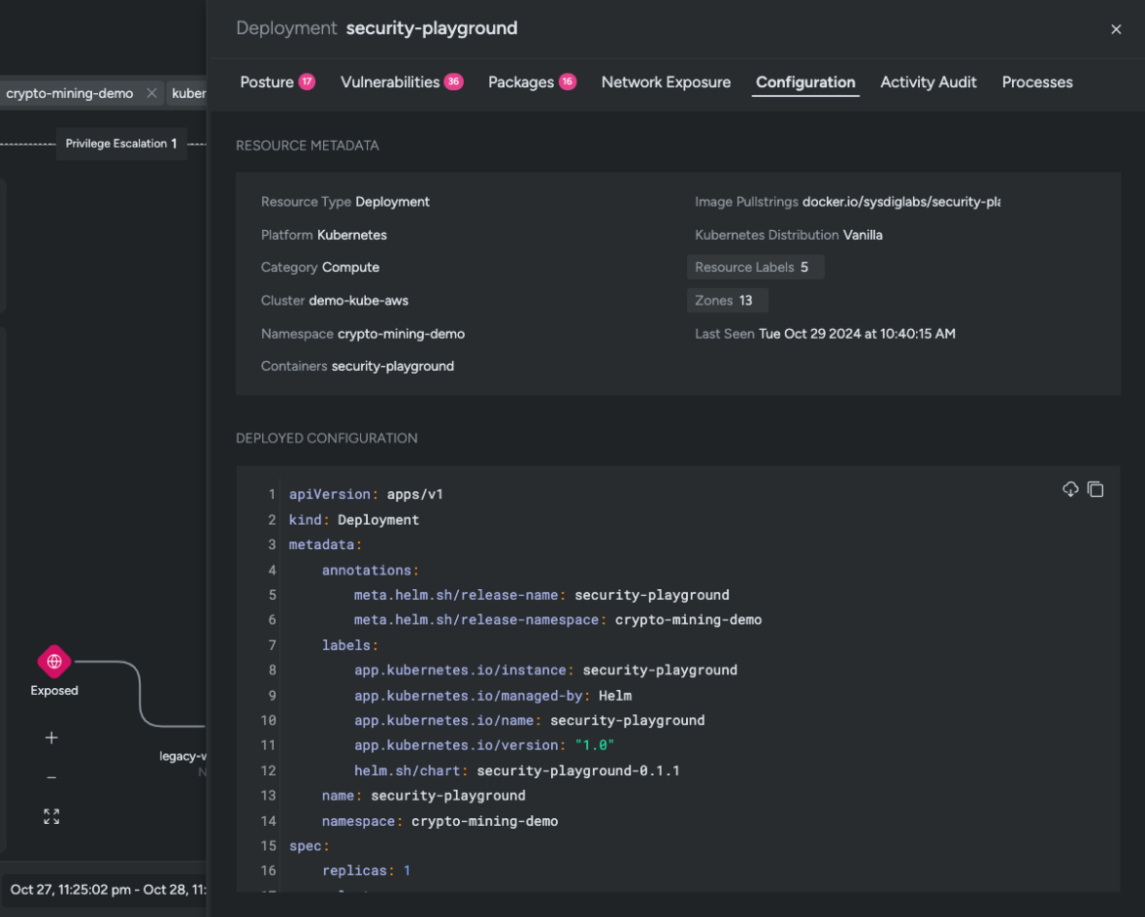The height and width of the screenshot is (917, 1145).
Task: Click the Exposed globe node icon
Action: pos(54,662)
